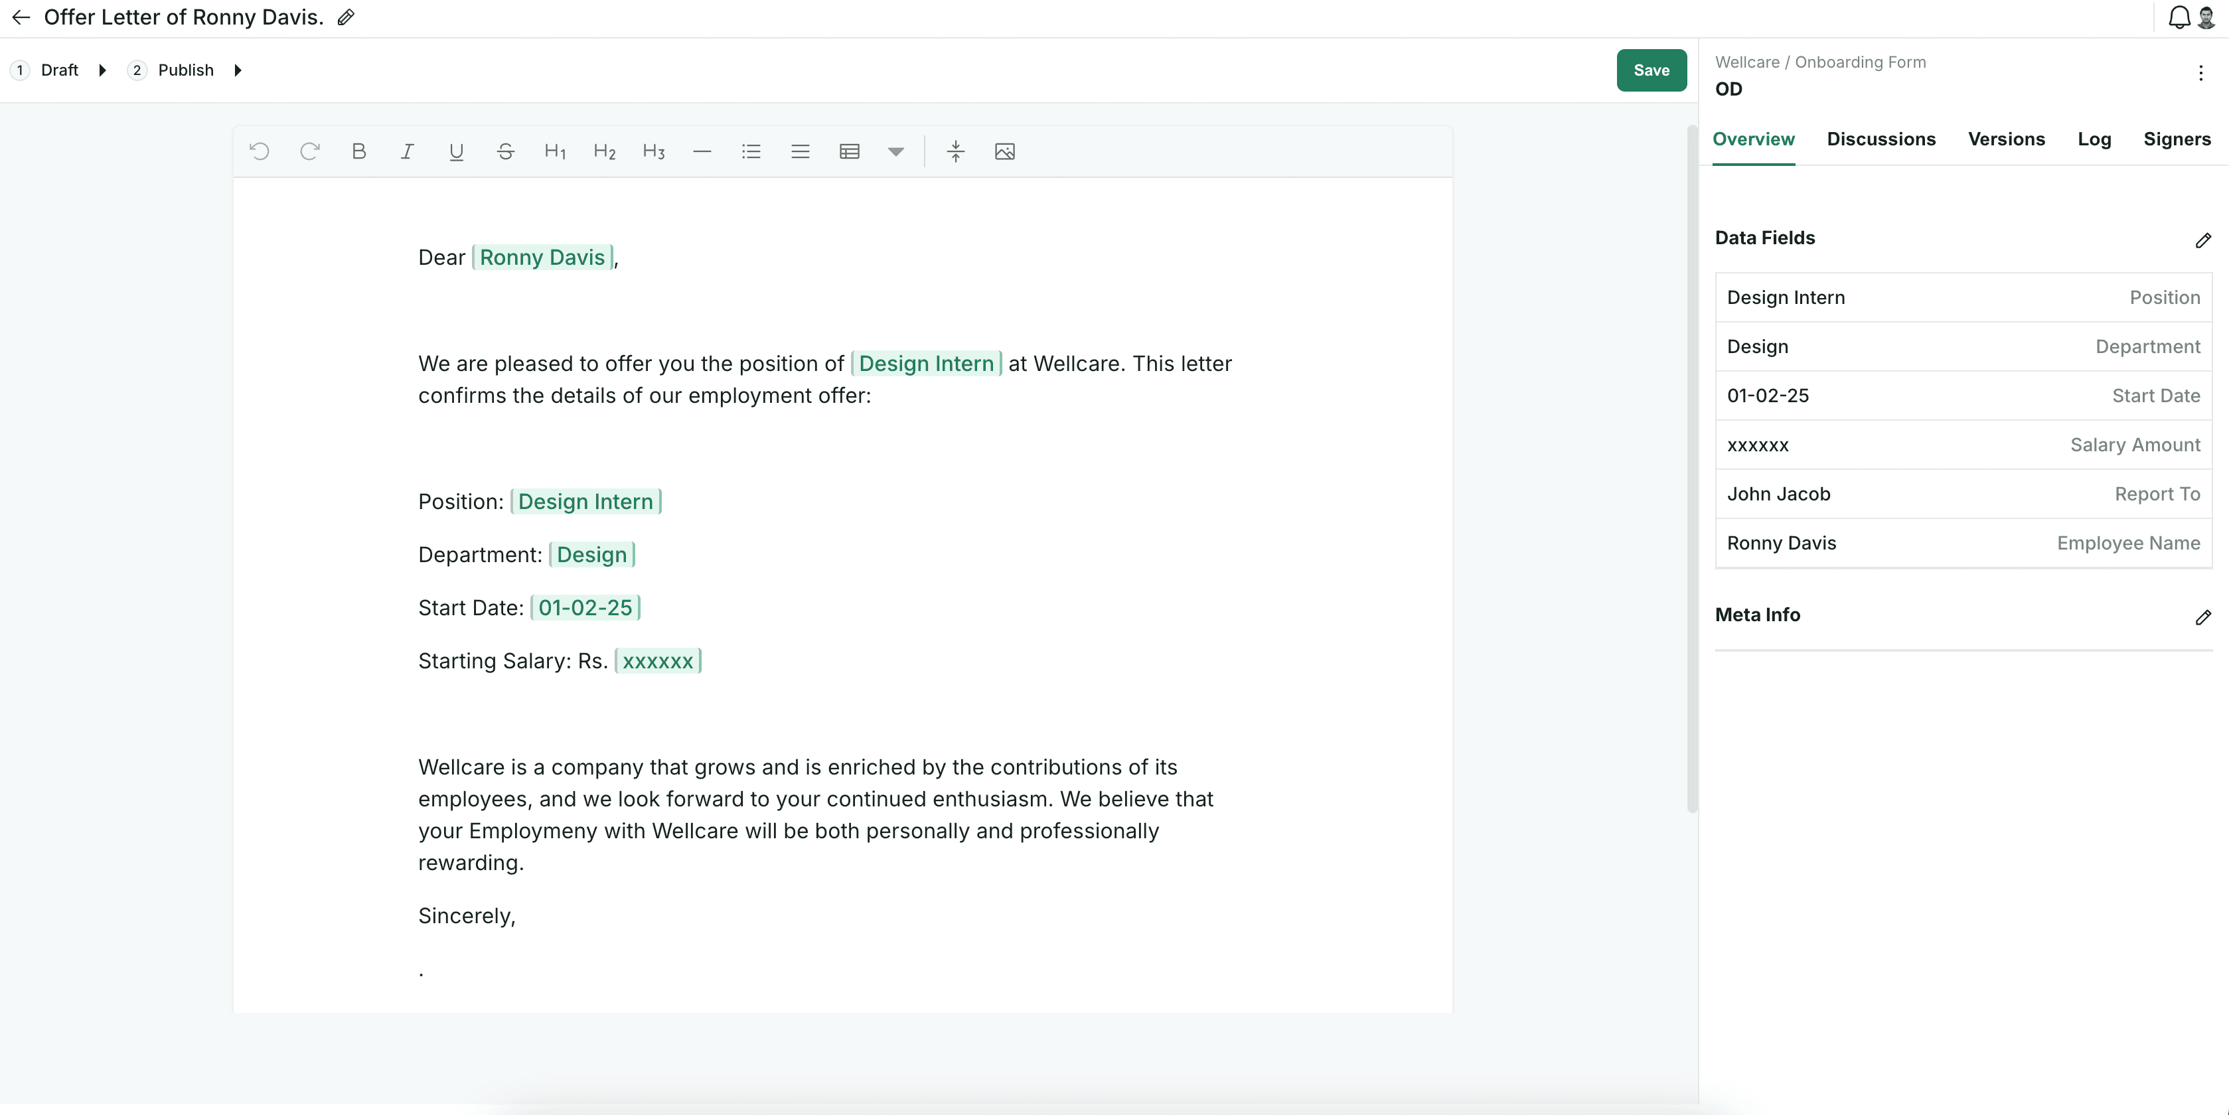Expand the arrow next to Draft
This screenshot has width=2229, height=1115.
(102, 70)
